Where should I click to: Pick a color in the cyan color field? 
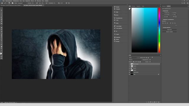(144, 30)
